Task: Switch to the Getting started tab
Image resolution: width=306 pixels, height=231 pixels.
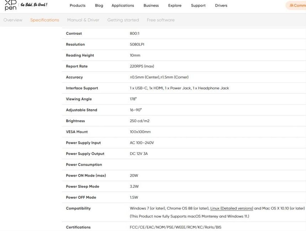Action: (x=123, y=20)
